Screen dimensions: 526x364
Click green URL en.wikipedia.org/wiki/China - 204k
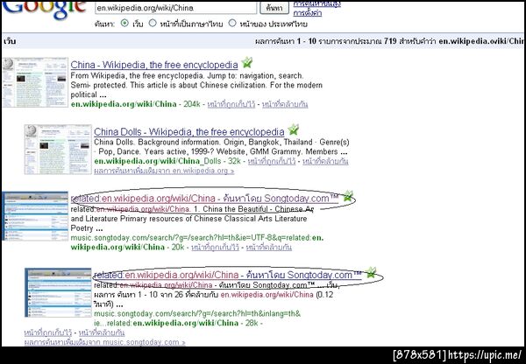[x=136, y=104]
